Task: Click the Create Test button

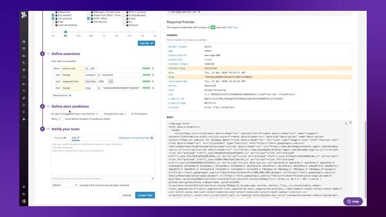Action: (x=145, y=195)
